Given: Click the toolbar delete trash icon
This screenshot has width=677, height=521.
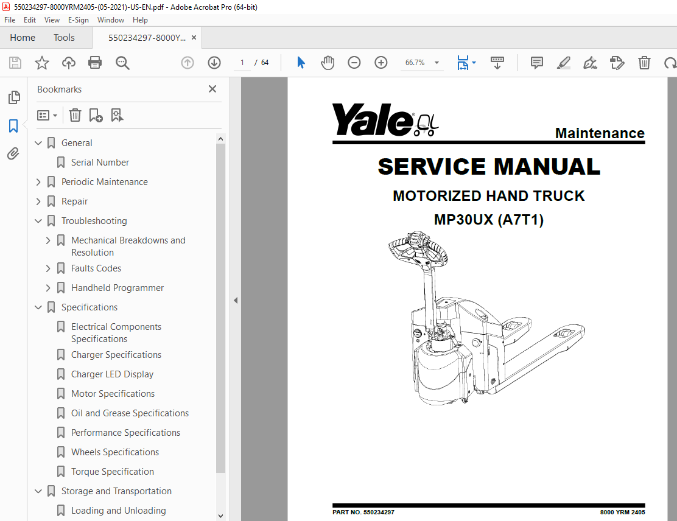Looking at the screenshot, I should pos(644,63).
